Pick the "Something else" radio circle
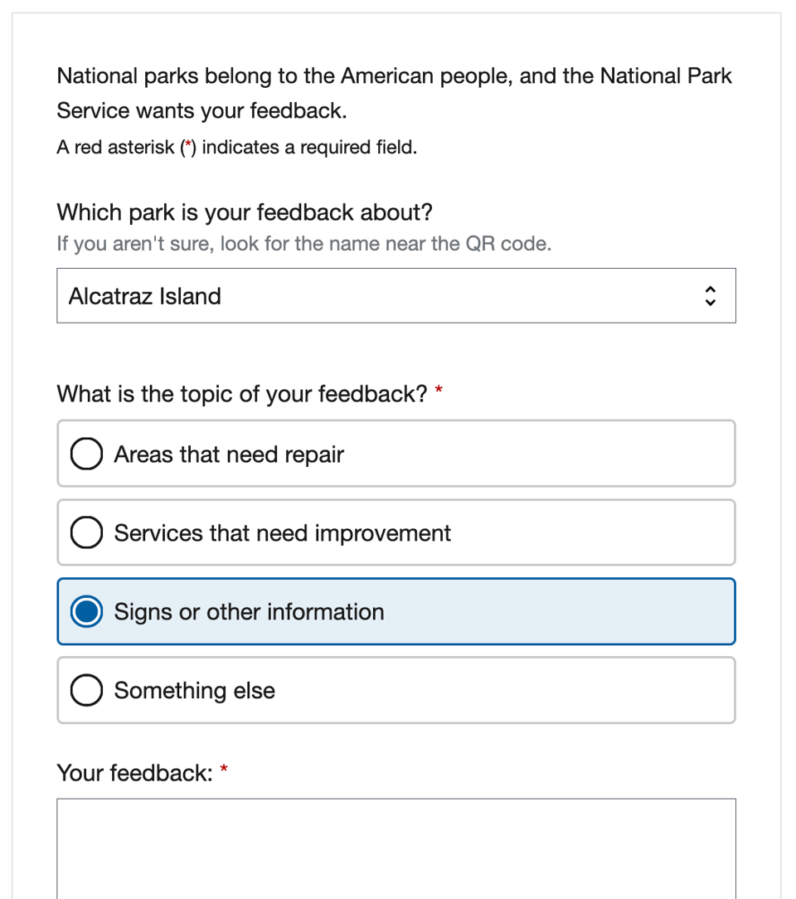This screenshot has height=899, width=796. click(x=86, y=691)
